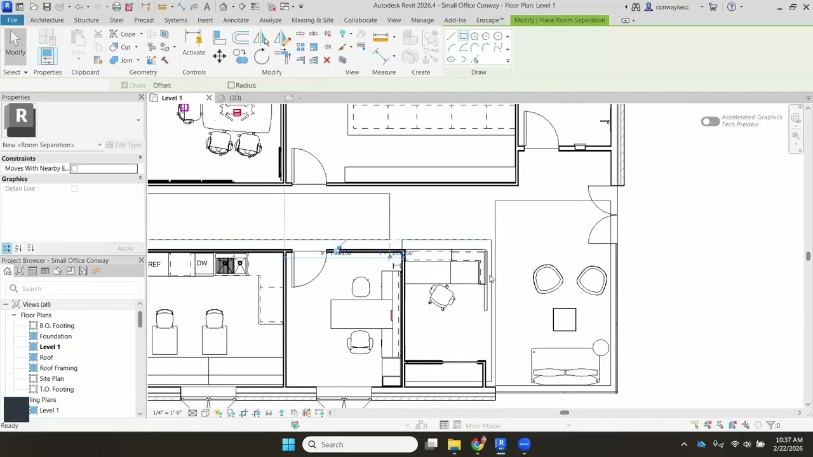Toggle Accelerated Graphics Tech Preview switch
The height and width of the screenshot is (457, 813).
(710, 121)
